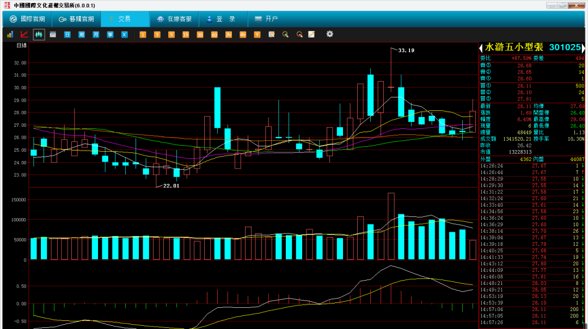Screen dimensions: 588x329
Task: Select the monthly 月 period icon
Action: (x=96, y=34)
